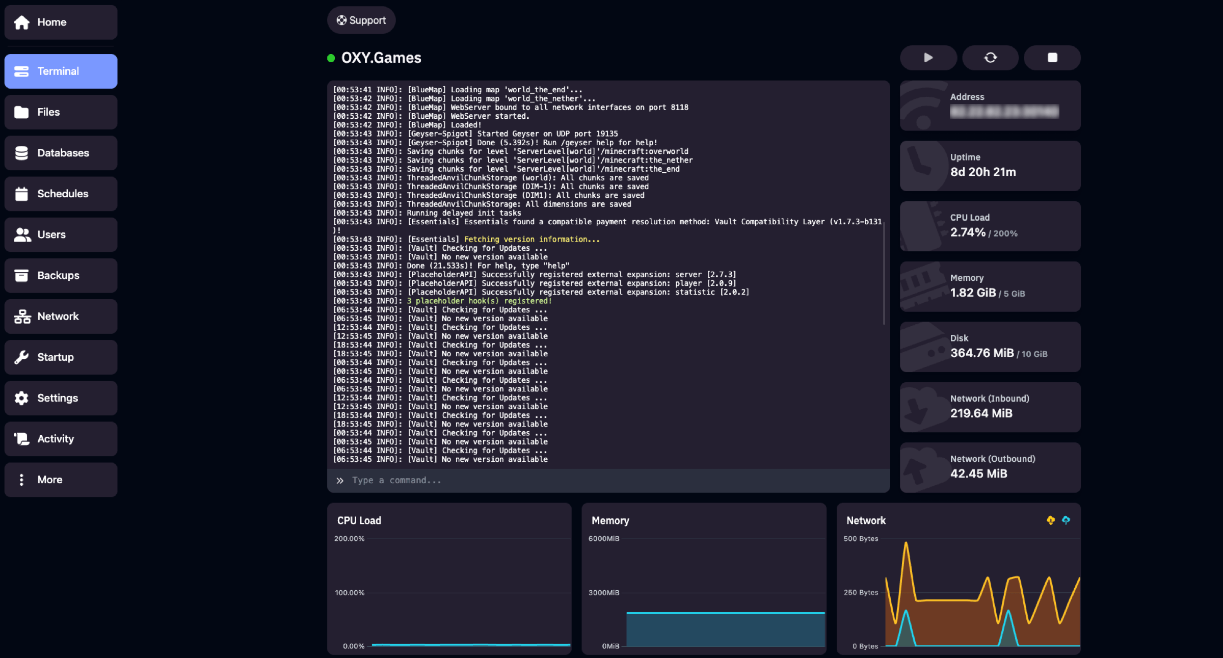This screenshot has width=1223, height=658.
Task: Open the Startup configuration page
Action: (61, 357)
